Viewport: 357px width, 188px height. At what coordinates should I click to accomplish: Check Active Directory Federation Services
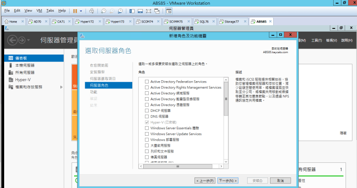click(147, 82)
